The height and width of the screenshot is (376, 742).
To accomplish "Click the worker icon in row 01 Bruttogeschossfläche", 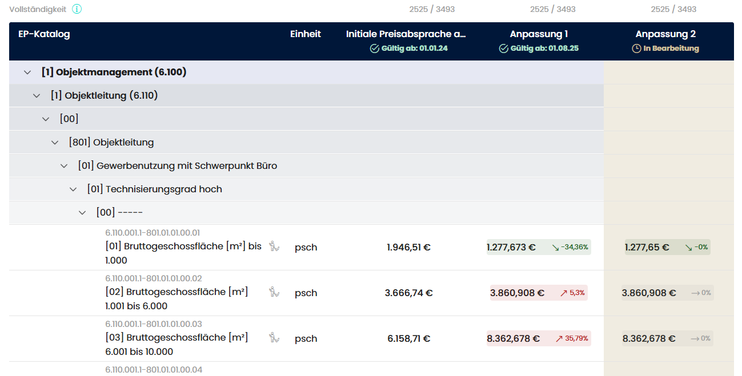I will pos(274,246).
